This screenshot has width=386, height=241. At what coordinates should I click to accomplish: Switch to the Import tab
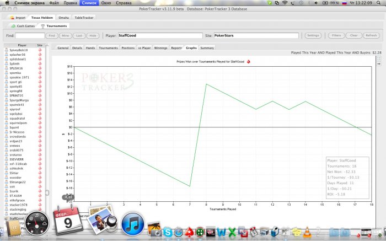pyautogui.click(x=18, y=18)
